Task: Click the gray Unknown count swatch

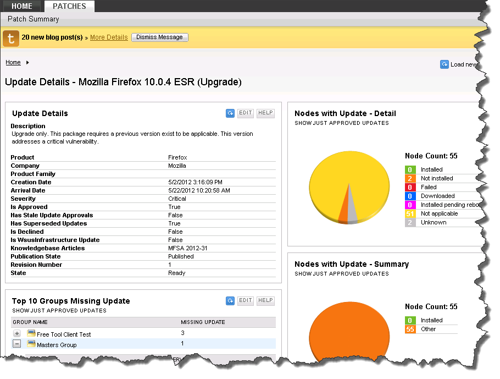Action: pos(410,223)
